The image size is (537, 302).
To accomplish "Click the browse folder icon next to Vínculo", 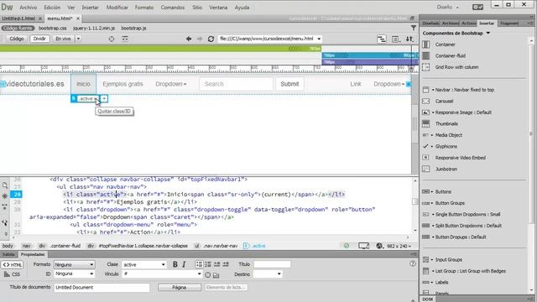I will pyautogui.click(x=216, y=274).
